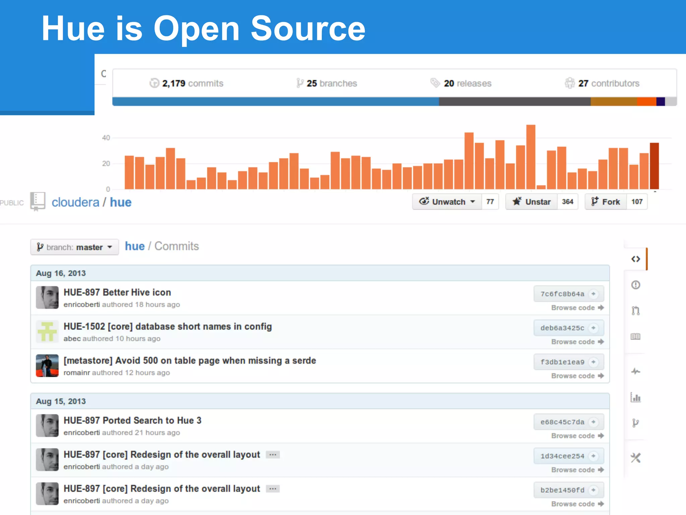This screenshot has height=515, width=686.
Task: Click abec avatar on HUE-1502 commit
Action: pyautogui.click(x=47, y=332)
